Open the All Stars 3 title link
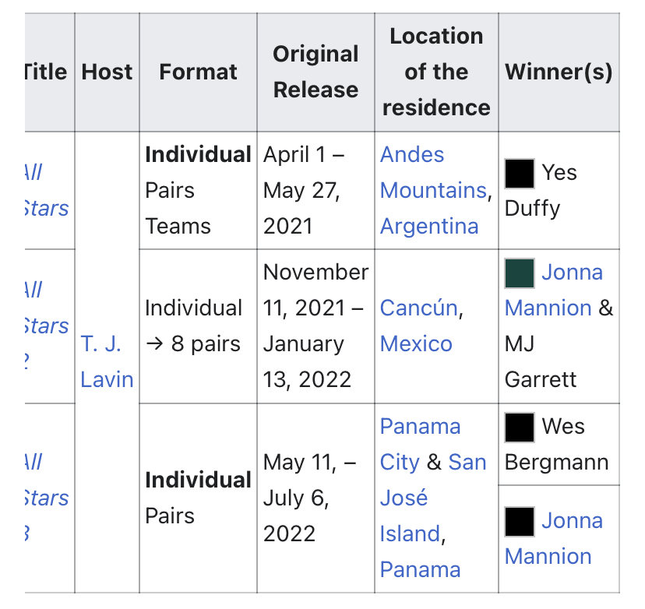The image size is (645, 609). [x=47, y=498]
